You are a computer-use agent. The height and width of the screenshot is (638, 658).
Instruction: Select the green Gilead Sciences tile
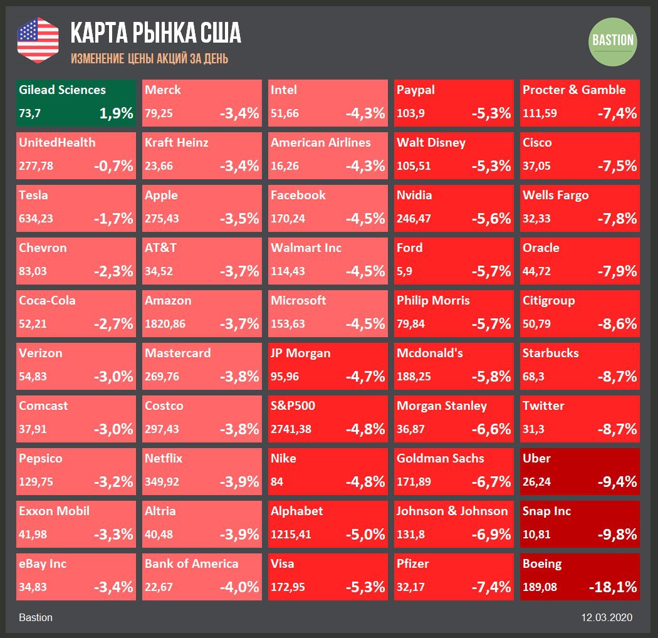(x=76, y=103)
